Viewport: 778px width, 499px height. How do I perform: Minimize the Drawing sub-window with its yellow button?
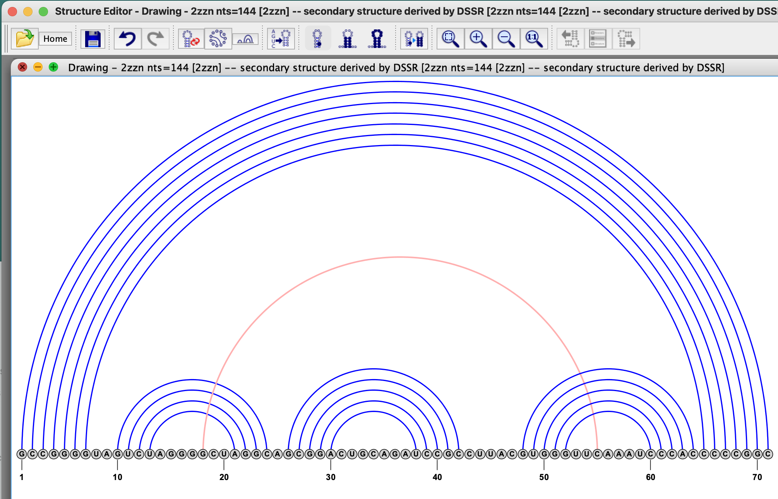coord(38,67)
